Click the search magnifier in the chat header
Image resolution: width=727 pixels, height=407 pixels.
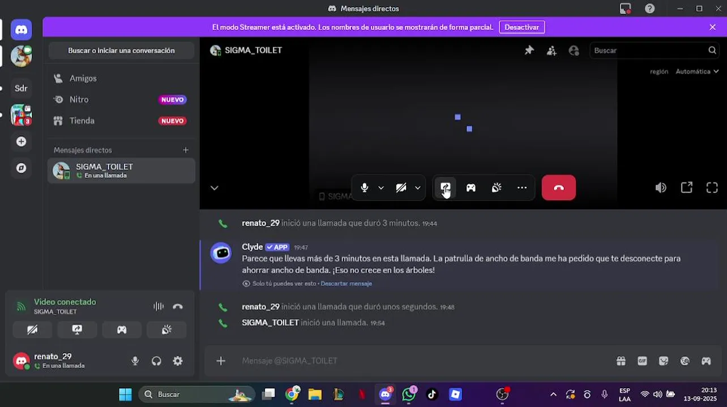(712, 50)
